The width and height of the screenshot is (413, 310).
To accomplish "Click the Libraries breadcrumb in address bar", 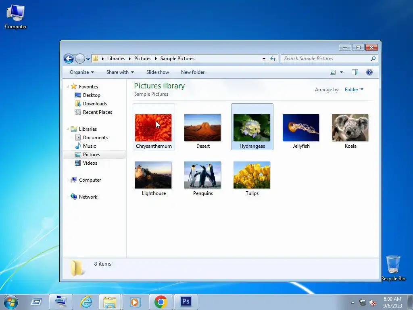I will point(116,59).
